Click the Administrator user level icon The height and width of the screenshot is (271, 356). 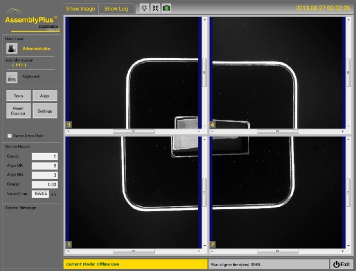tap(12, 48)
